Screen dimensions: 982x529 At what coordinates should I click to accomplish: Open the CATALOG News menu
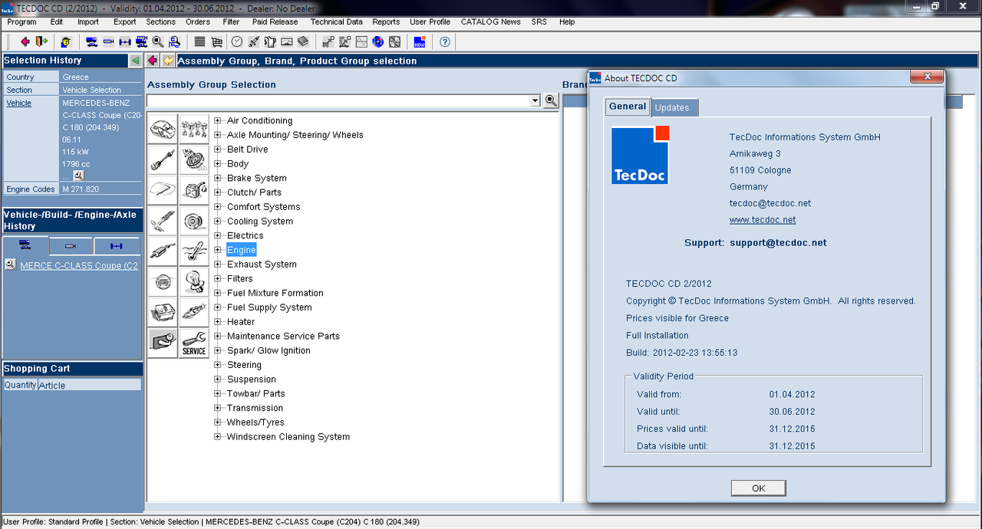click(x=491, y=21)
